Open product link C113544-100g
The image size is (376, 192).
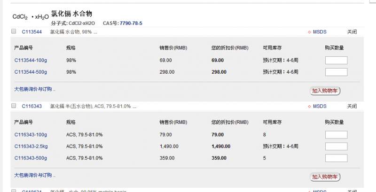click(31, 60)
